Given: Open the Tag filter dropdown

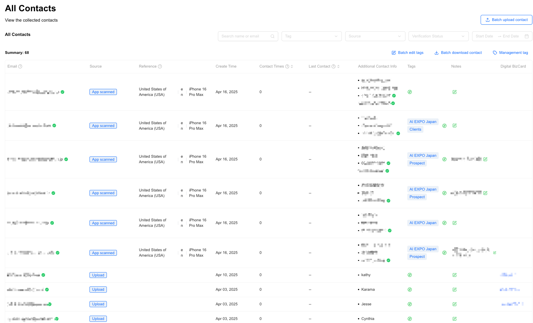Looking at the screenshot, I should tap(311, 36).
